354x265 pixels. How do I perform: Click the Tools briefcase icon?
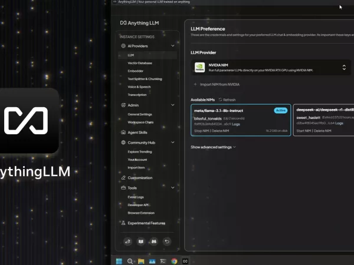123,188
